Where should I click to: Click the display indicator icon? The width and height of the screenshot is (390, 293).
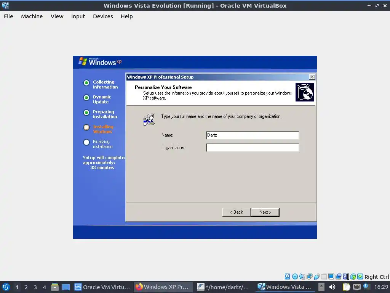tap(331, 276)
